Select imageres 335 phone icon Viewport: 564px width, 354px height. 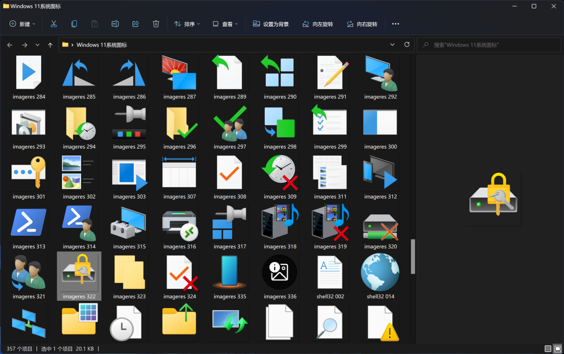pos(230,273)
